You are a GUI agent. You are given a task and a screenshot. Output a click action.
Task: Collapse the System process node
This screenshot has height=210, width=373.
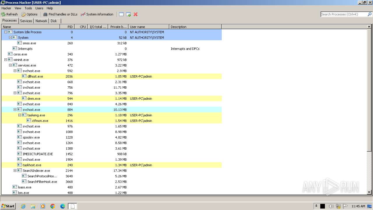click(x=10, y=38)
